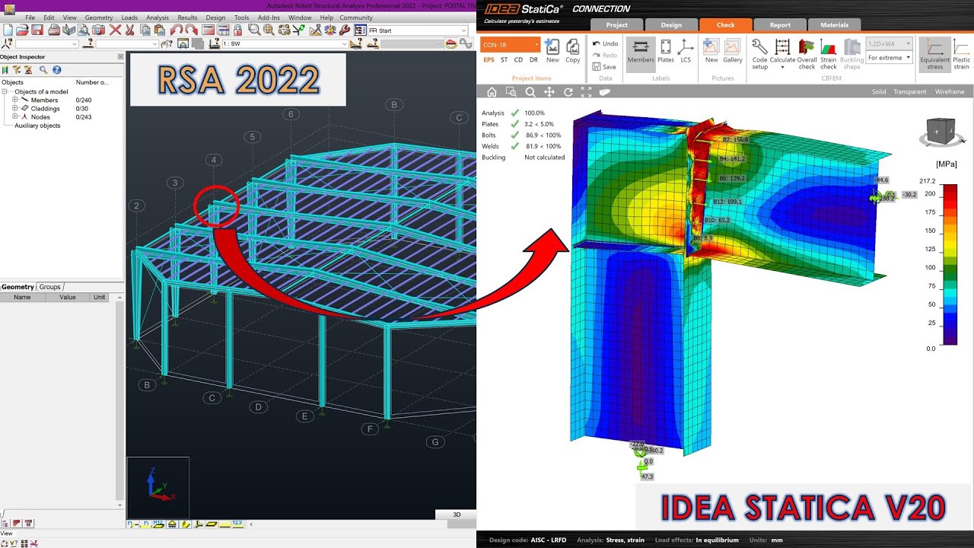Image resolution: width=974 pixels, height=548 pixels.
Task: Open the CON-18 project item dropdown
Action: tap(535, 45)
